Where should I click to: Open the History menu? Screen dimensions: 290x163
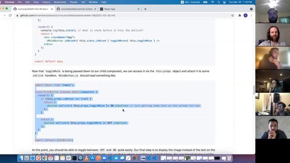pyautogui.click(x=46, y=2)
